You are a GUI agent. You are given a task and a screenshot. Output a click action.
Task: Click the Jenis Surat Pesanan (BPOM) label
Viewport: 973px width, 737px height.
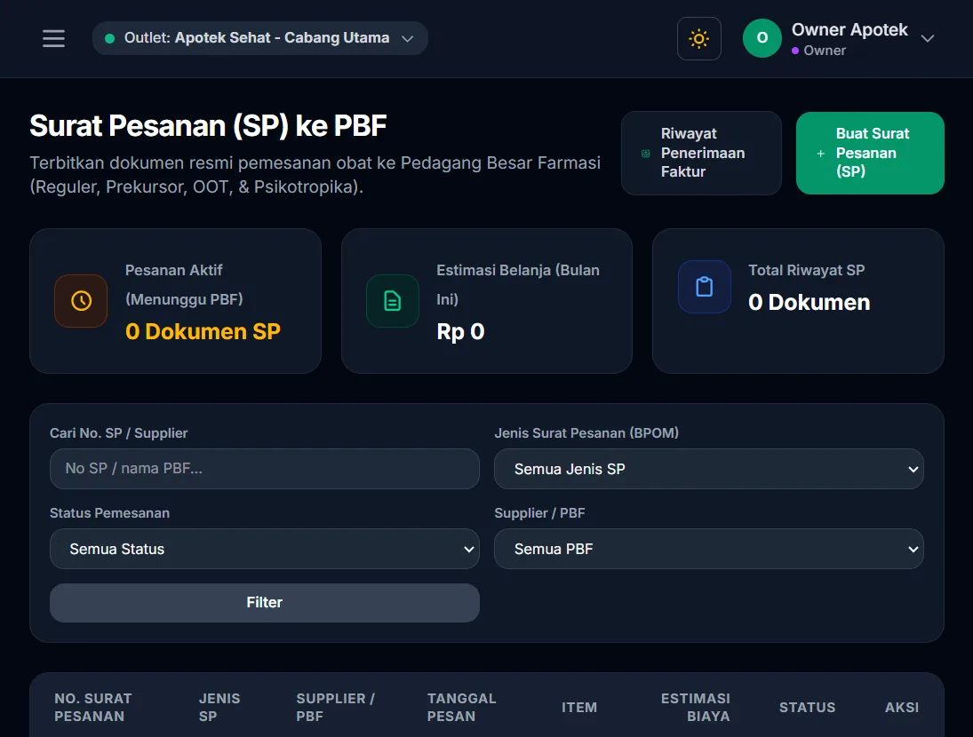pyautogui.click(x=586, y=433)
